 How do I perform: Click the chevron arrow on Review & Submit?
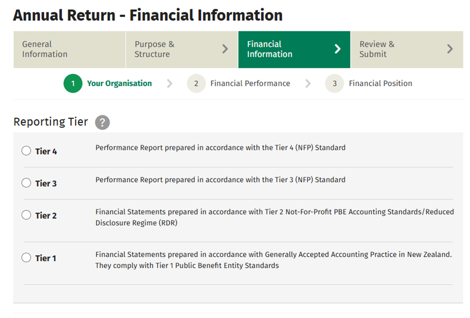point(451,49)
